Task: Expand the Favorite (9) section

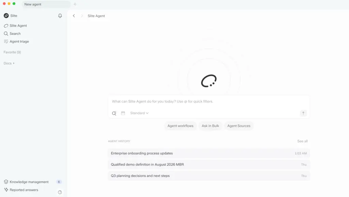Action: pyautogui.click(x=12, y=52)
